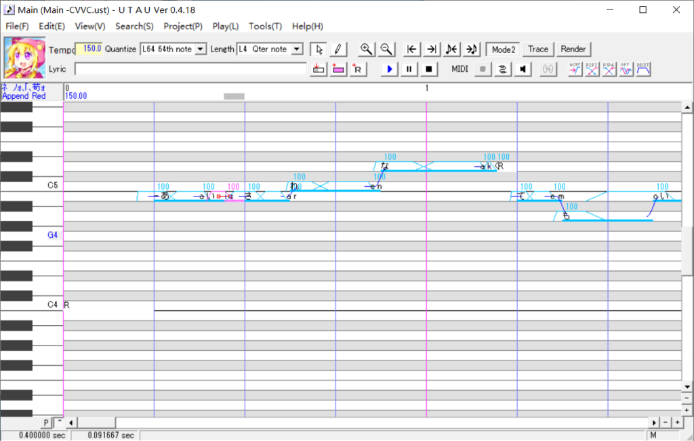Click the ACPT envelope preset icon
The image size is (694, 441).
click(x=575, y=69)
